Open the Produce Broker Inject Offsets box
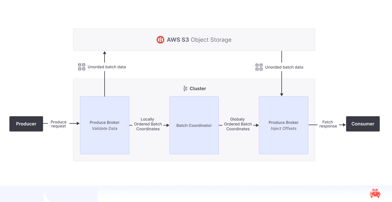 283,125
